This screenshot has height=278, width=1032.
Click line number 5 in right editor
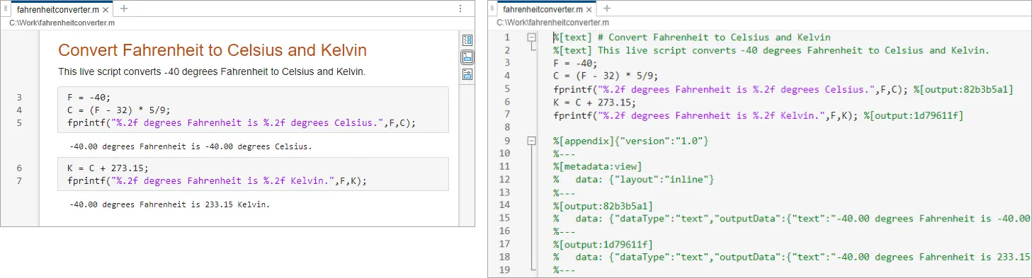pos(506,89)
